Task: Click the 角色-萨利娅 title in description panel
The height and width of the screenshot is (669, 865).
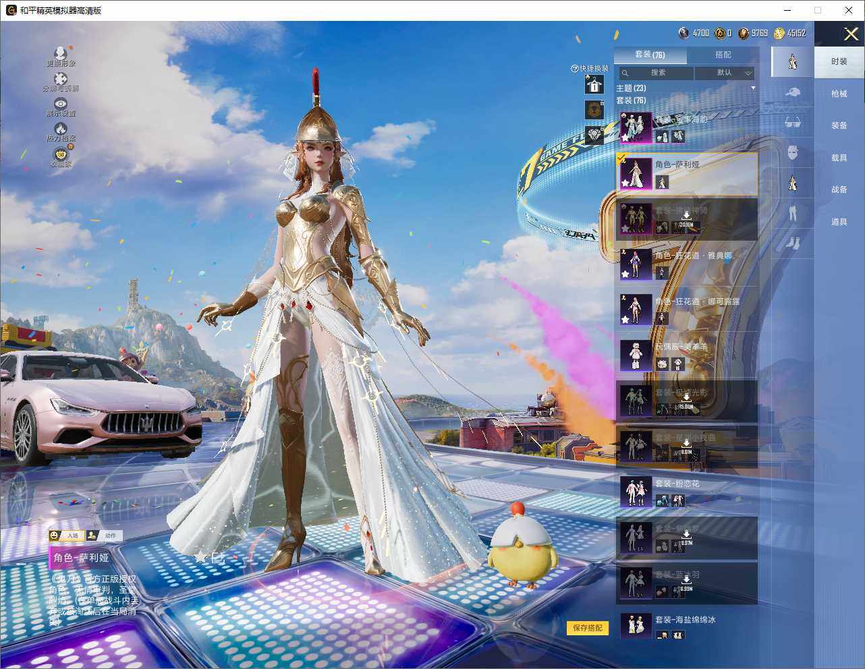Action: click(81, 558)
